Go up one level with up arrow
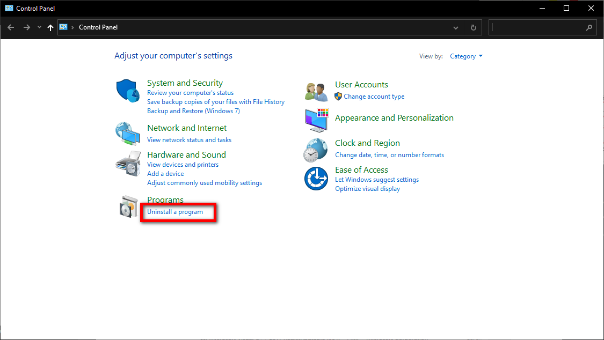This screenshot has height=340, width=604. point(50,27)
